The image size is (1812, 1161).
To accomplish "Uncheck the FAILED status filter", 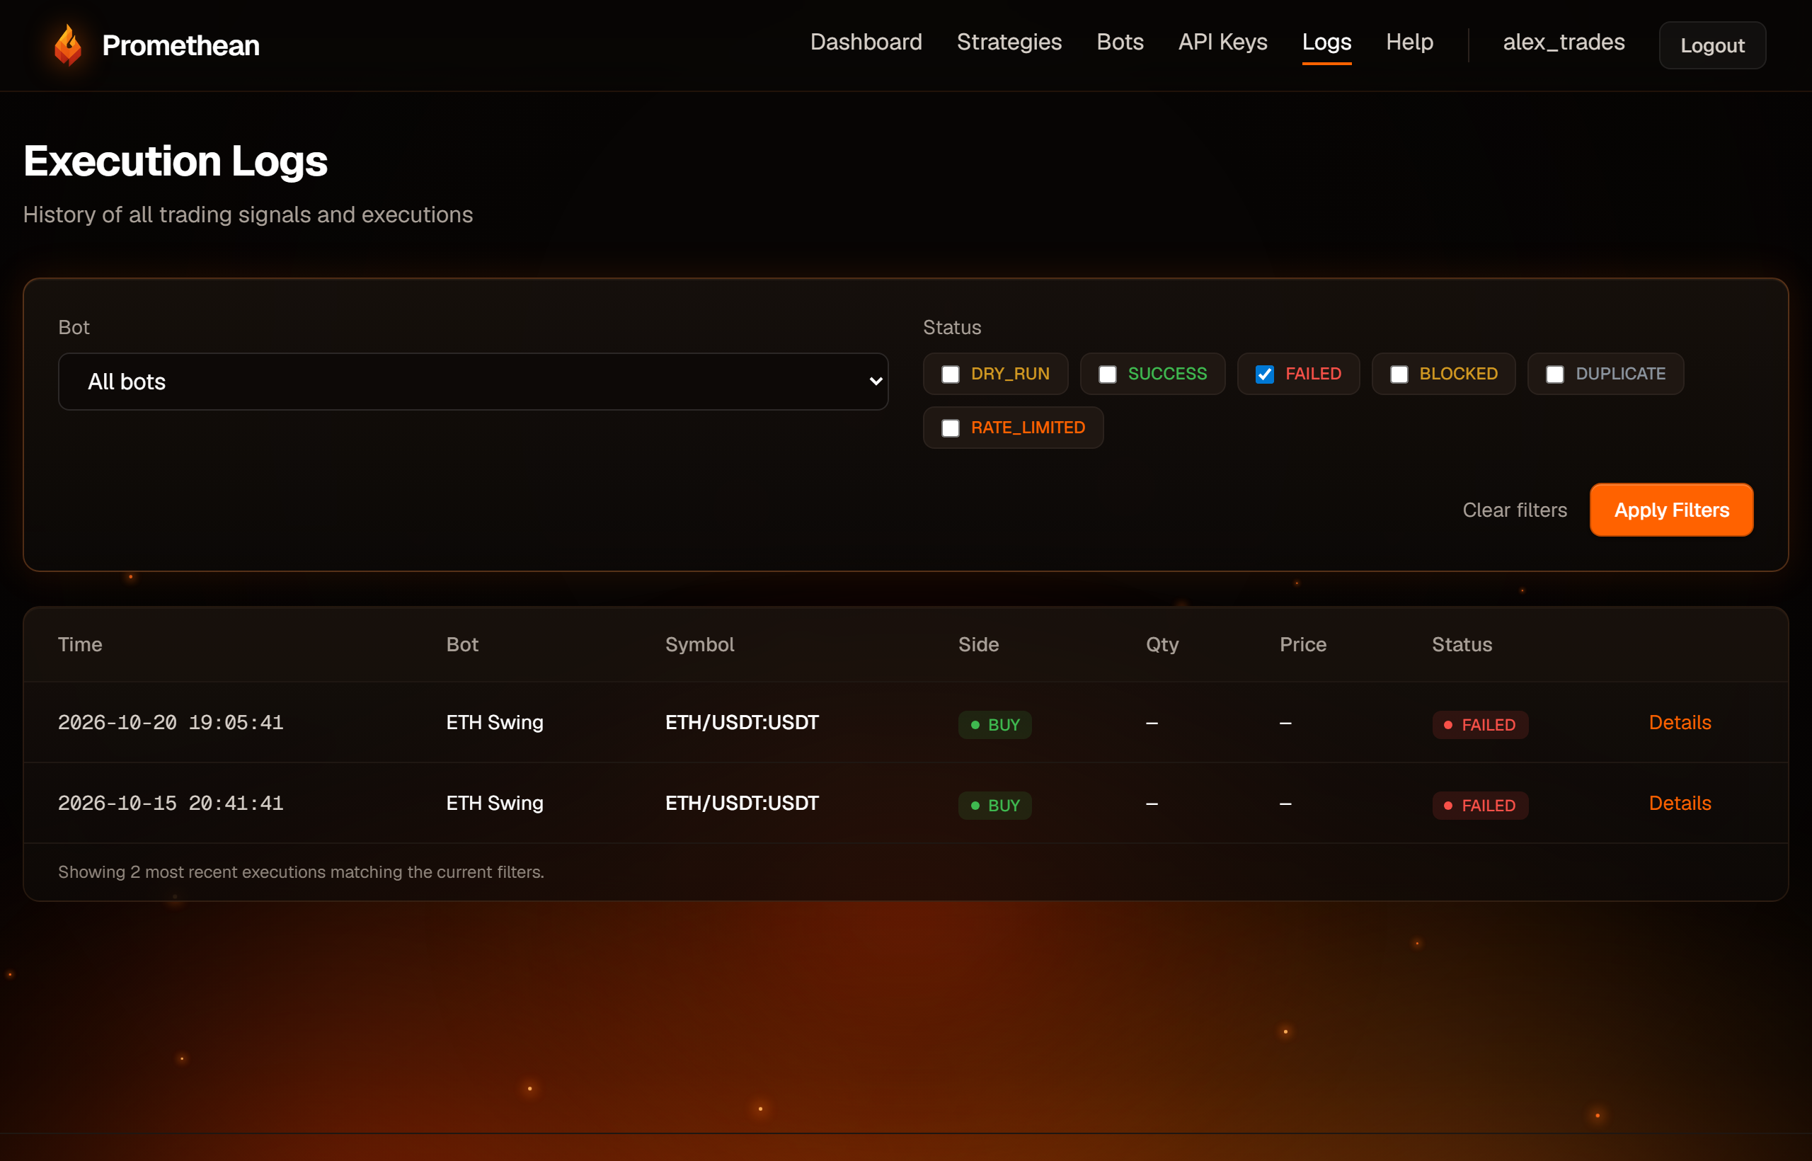I will pos(1265,374).
